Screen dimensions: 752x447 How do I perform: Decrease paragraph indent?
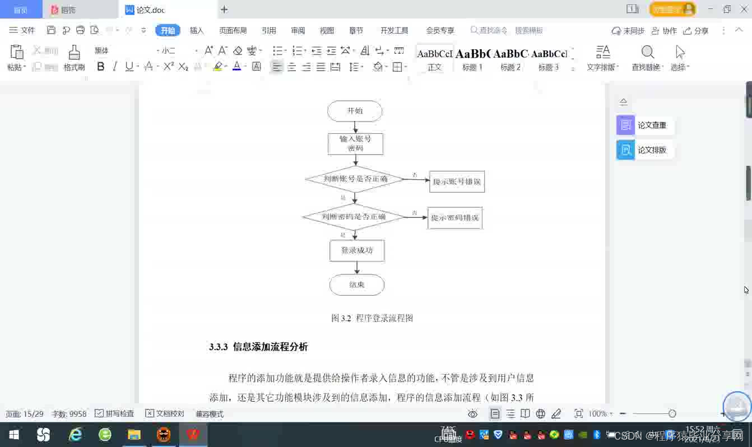coord(317,50)
